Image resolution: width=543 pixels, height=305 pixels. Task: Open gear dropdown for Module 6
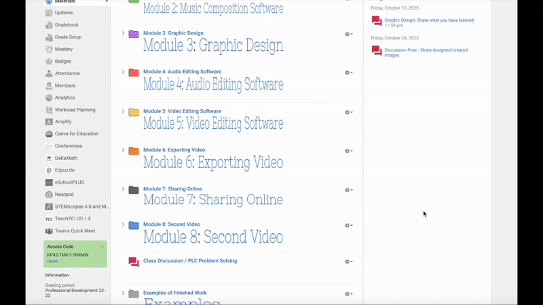pyautogui.click(x=349, y=151)
